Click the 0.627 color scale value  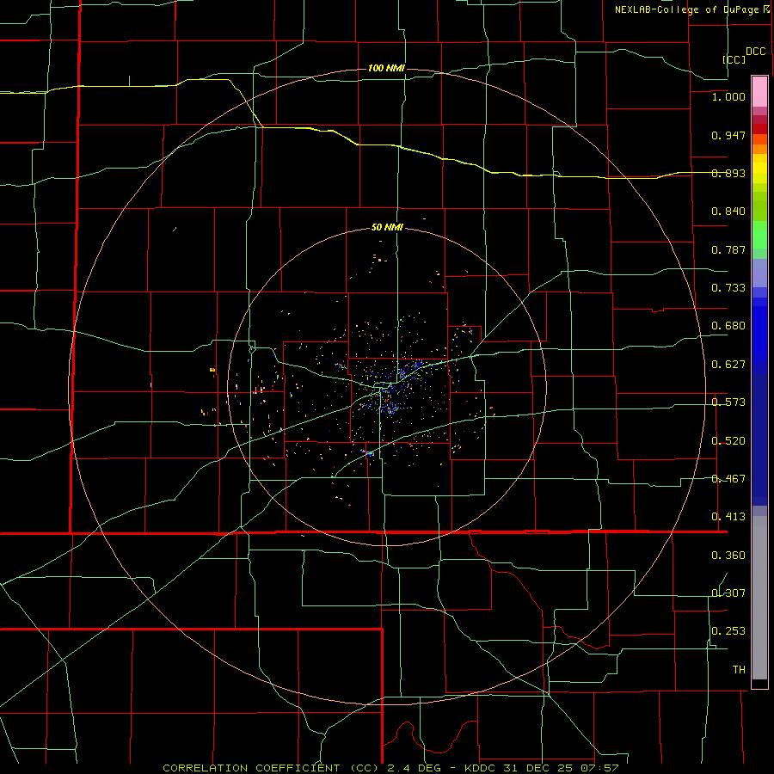tap(728, 365)
